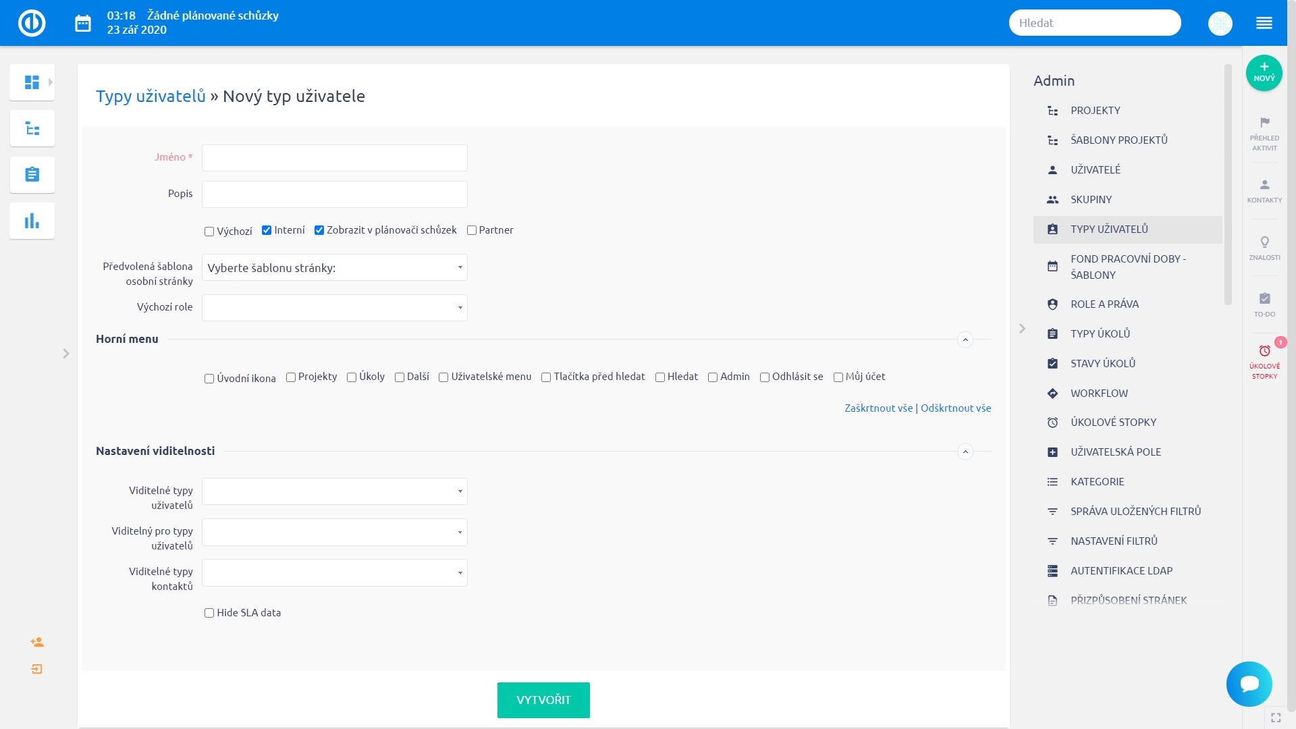Click the bar chart icon in left sidebar
1296x729 pixels.
[x=32, y=221]
